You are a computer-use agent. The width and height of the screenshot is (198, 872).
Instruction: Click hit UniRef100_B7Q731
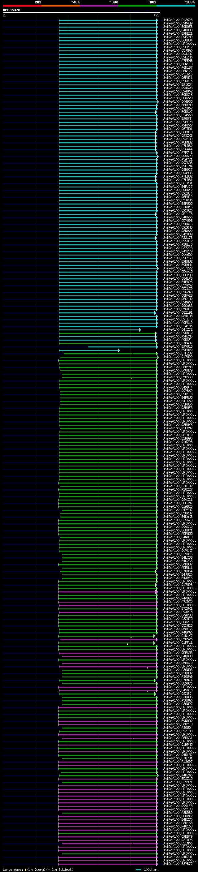click(x=178, y=758)
